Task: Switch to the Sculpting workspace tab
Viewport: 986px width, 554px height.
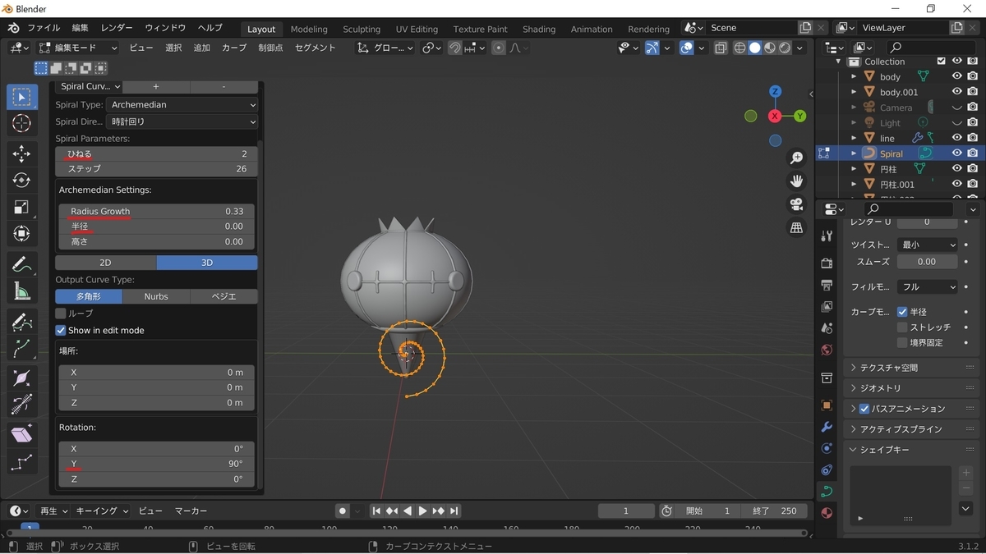Action: coord(362,29)
